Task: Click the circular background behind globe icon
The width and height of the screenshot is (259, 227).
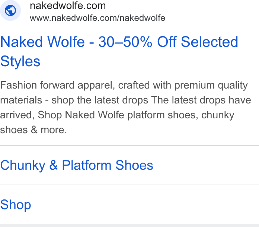Action: (10, 10)
